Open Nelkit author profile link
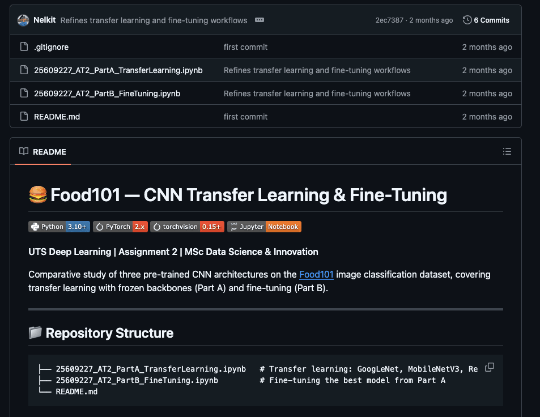Viewport: 540px width, 417px height. tap(44, 20)
